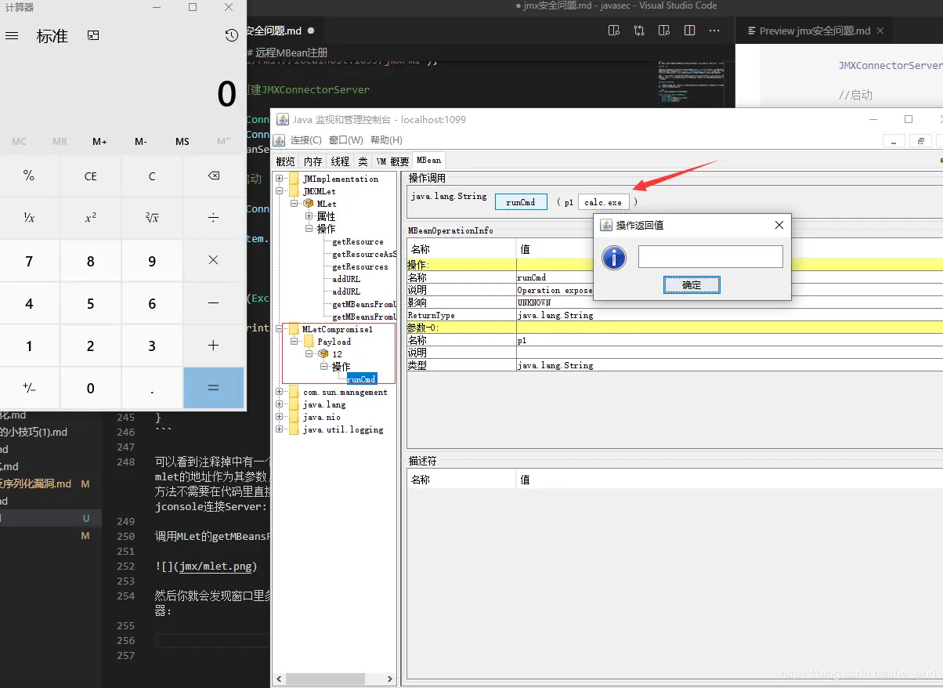
Task: Click the calculator equals key
Action: tap(213, 388)
